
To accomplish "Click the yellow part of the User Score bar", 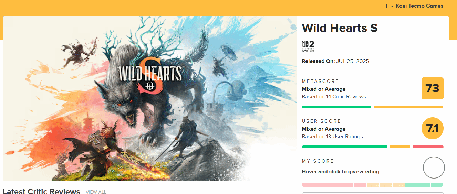I will pos(399,147).
